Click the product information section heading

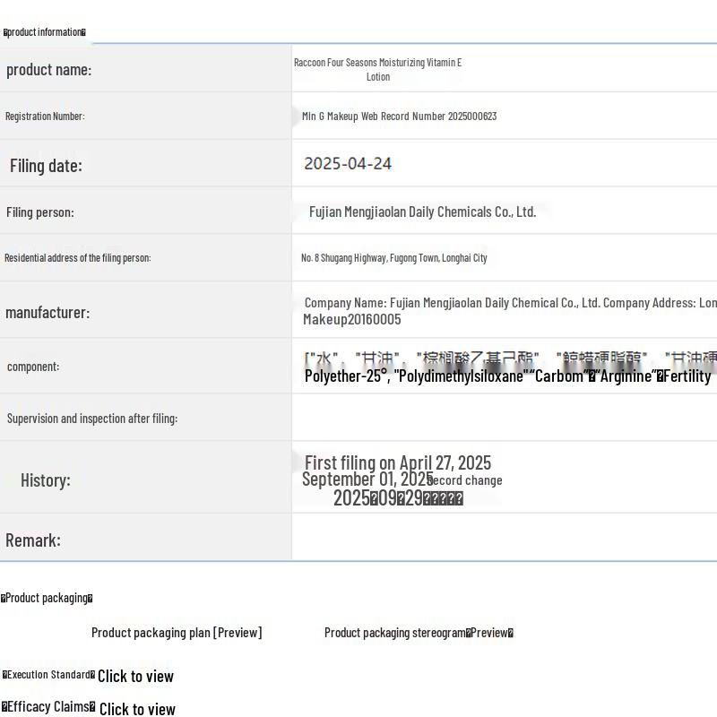44,32
